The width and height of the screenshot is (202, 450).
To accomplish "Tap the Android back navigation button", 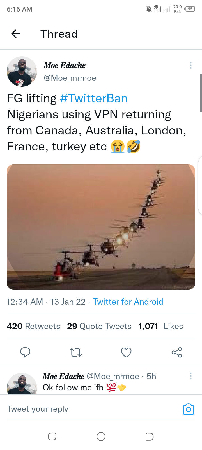I will 150,436.
